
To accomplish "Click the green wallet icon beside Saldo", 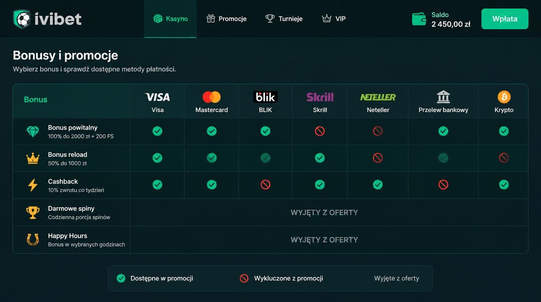I will 419,19.
